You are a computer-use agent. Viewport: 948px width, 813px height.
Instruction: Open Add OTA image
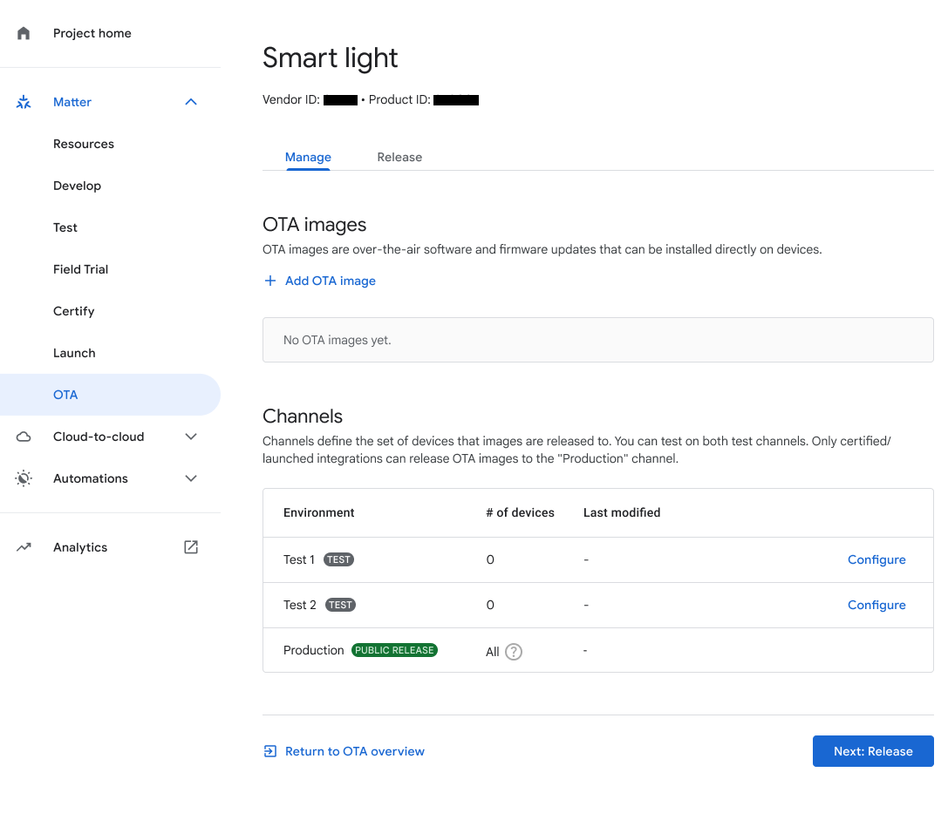point(329,281)
